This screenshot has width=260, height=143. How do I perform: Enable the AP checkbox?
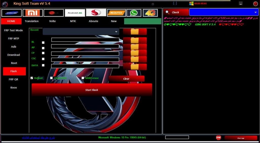tap(43, 48)
